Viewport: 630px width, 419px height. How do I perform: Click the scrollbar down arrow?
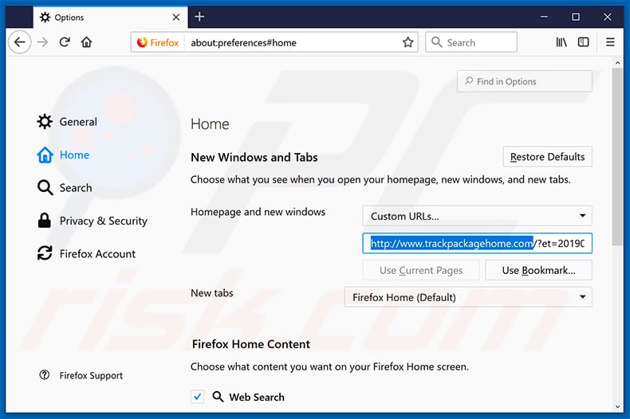tap(617, 406)
